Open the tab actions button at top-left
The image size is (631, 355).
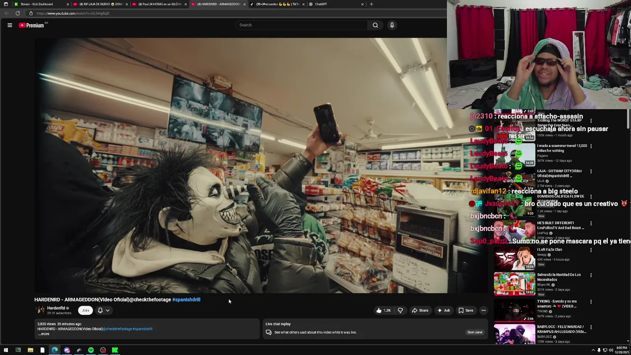point(5,4)
